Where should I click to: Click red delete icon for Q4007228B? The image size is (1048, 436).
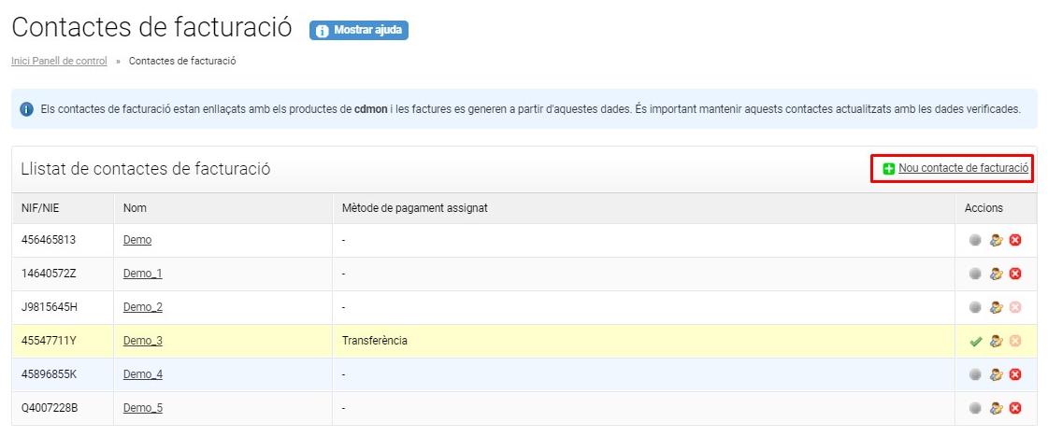coord(1015,408)
